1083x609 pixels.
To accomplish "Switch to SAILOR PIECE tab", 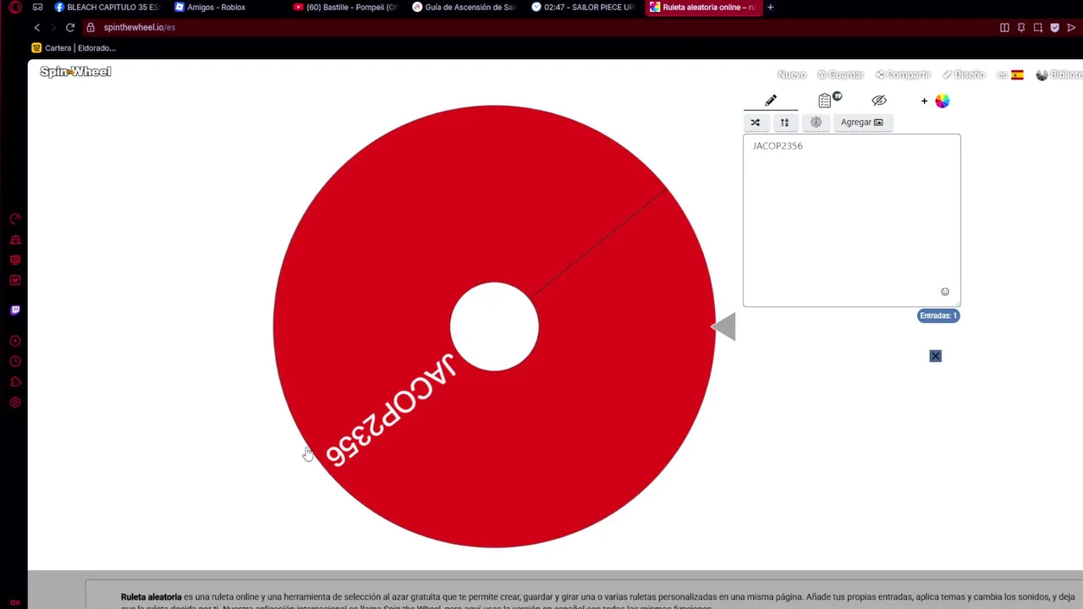I will point(584,7).
